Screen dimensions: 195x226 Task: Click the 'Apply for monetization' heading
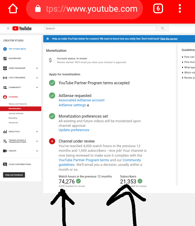pos(64,74)
